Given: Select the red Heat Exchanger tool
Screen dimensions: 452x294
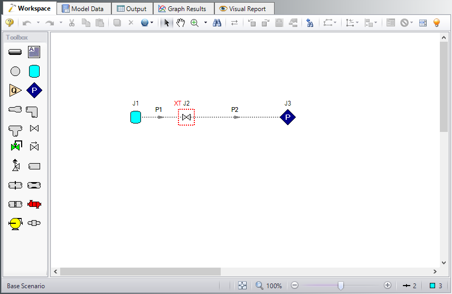Looking at the screenshot, I should (34, 204).
